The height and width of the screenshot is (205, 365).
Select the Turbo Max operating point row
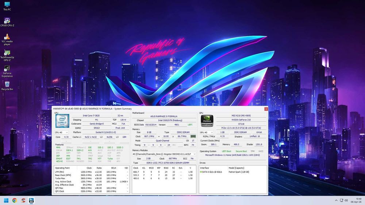(92, 178)
